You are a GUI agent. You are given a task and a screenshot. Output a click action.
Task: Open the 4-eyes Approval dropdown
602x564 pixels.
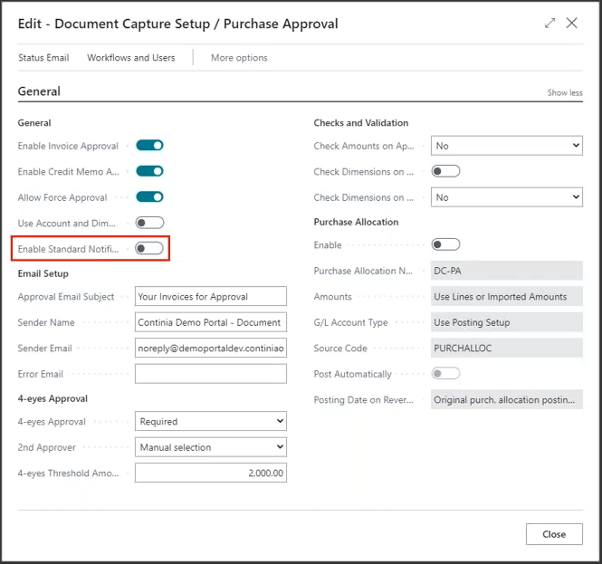click(210, 421)
